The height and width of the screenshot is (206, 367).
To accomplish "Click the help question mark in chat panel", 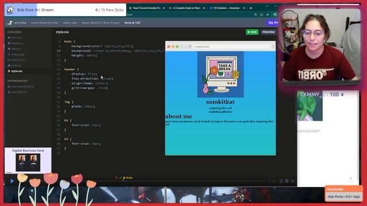I will tap(350, 179).
